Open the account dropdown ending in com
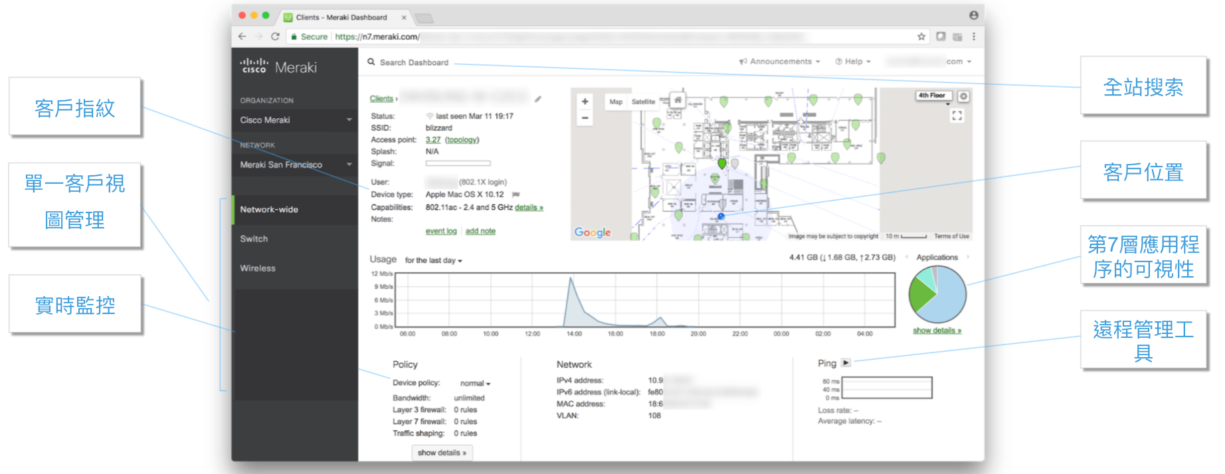 [x=959, y=61]
